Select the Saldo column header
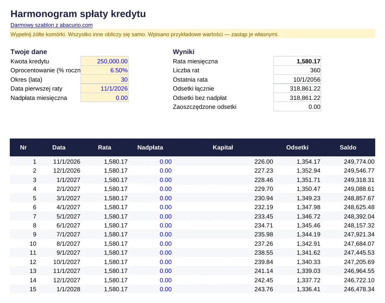385x303 pixels. click(348, 147)
